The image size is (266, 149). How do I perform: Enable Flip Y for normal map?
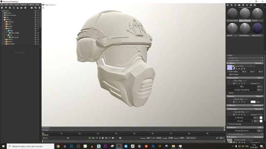tap(249, 72)
